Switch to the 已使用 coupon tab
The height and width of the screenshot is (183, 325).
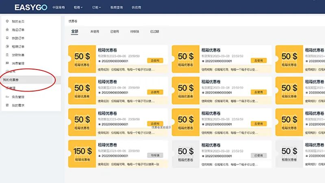(x=115, y=31)
